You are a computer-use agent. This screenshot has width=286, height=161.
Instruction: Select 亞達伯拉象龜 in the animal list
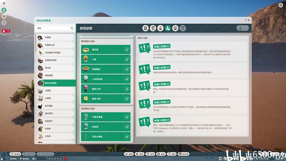(55, 60)
